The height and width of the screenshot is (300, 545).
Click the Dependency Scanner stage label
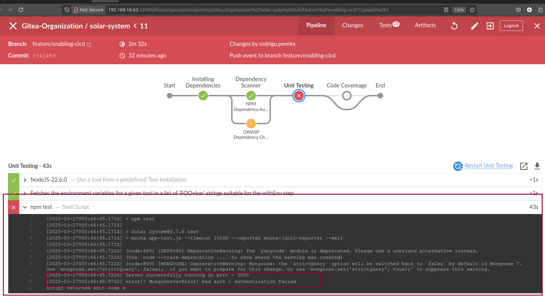coord(251,82)
